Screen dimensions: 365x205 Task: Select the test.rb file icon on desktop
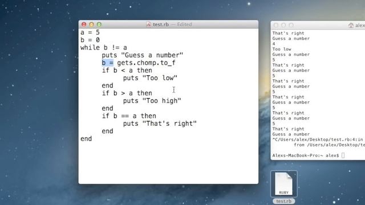click(284, 183)
